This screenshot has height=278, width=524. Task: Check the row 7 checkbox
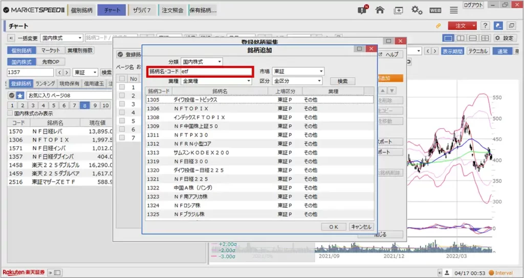(x=122, y=137)
